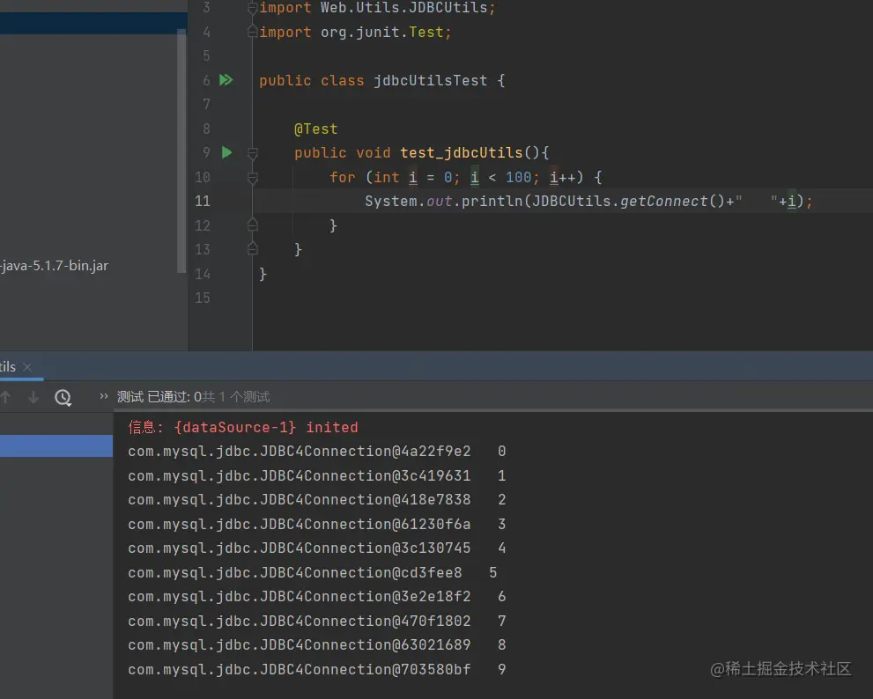The image size is (873, 699).
Task: Collapse the for loop on line 10
Action: tap(252, 178)
